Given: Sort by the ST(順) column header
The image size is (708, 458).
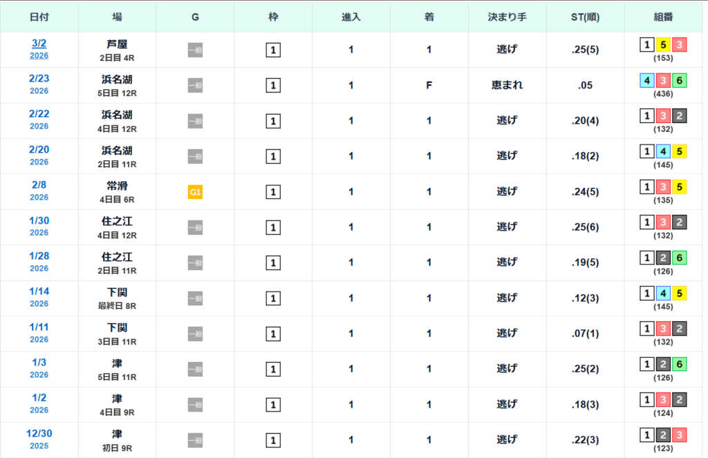Looking at the screenshot, I should tap(585, 17).
